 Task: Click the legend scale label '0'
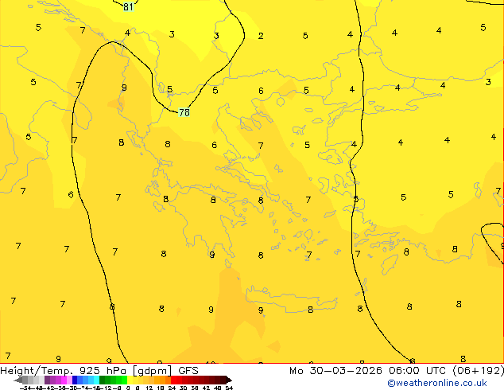pos(128,388)
